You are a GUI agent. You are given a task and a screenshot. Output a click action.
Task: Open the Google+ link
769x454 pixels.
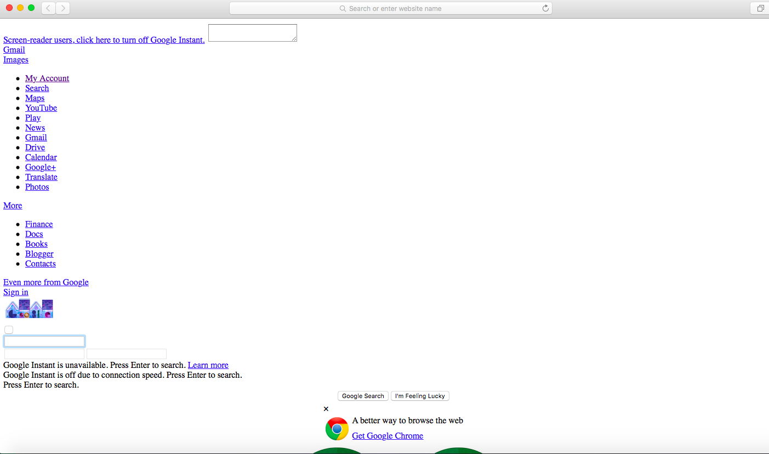click(x=41, y=167)
